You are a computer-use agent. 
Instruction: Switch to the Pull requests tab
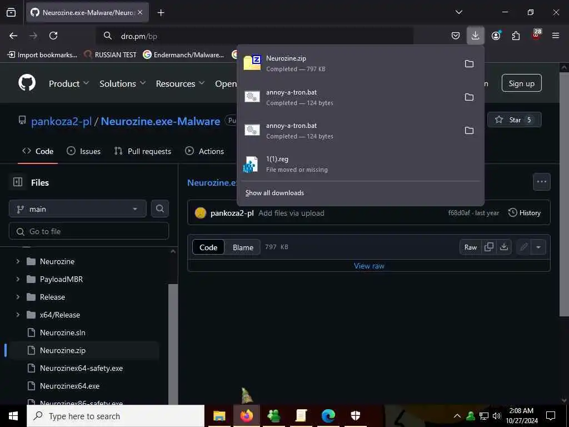tap(143, 151)
